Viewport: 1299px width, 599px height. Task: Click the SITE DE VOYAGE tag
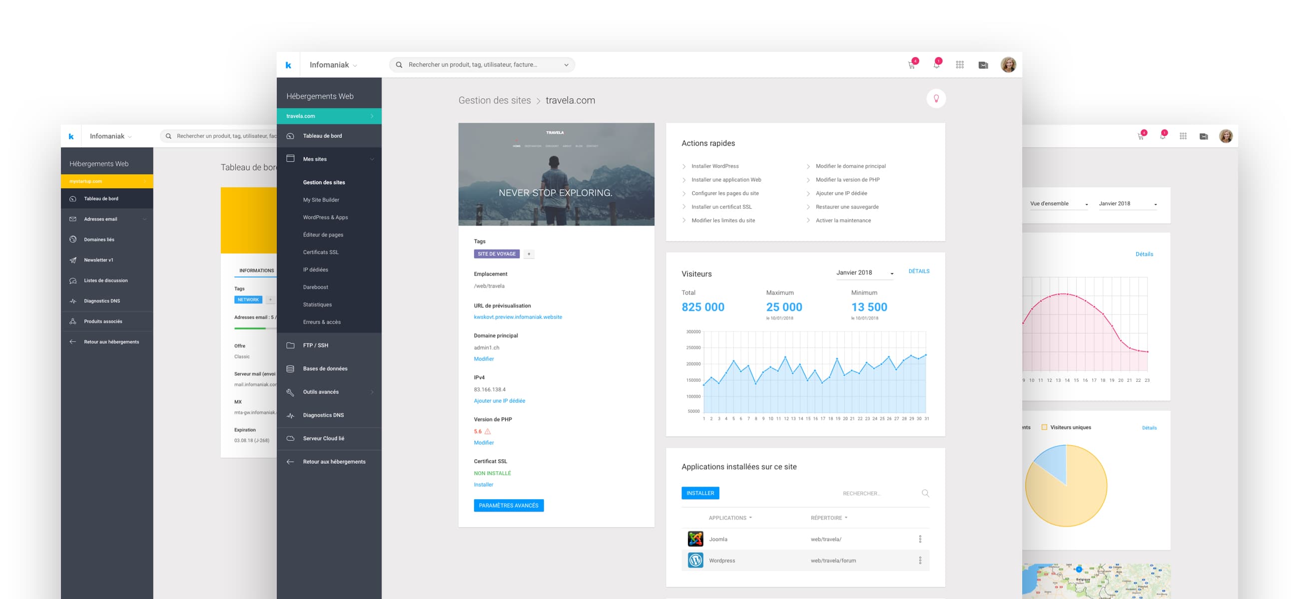tap(496, 254)
